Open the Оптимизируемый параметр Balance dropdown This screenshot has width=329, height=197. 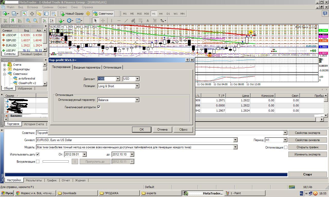pyautogui.click(x=137, y=100)
